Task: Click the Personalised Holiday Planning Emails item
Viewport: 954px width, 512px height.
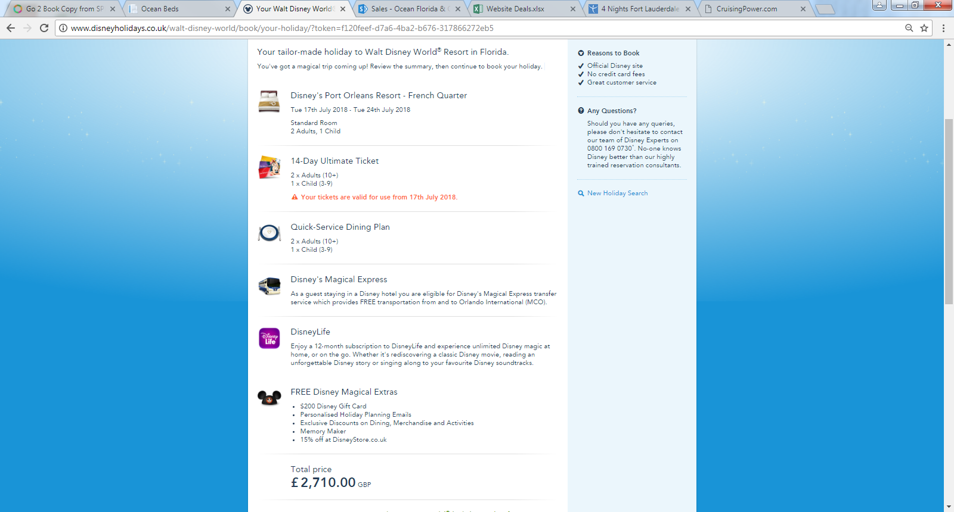Action: click(x=356, y=414)
